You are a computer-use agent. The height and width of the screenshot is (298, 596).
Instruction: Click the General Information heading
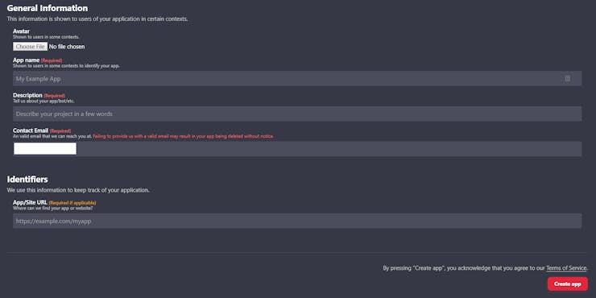pyautogui.click(x=48, y=8)
